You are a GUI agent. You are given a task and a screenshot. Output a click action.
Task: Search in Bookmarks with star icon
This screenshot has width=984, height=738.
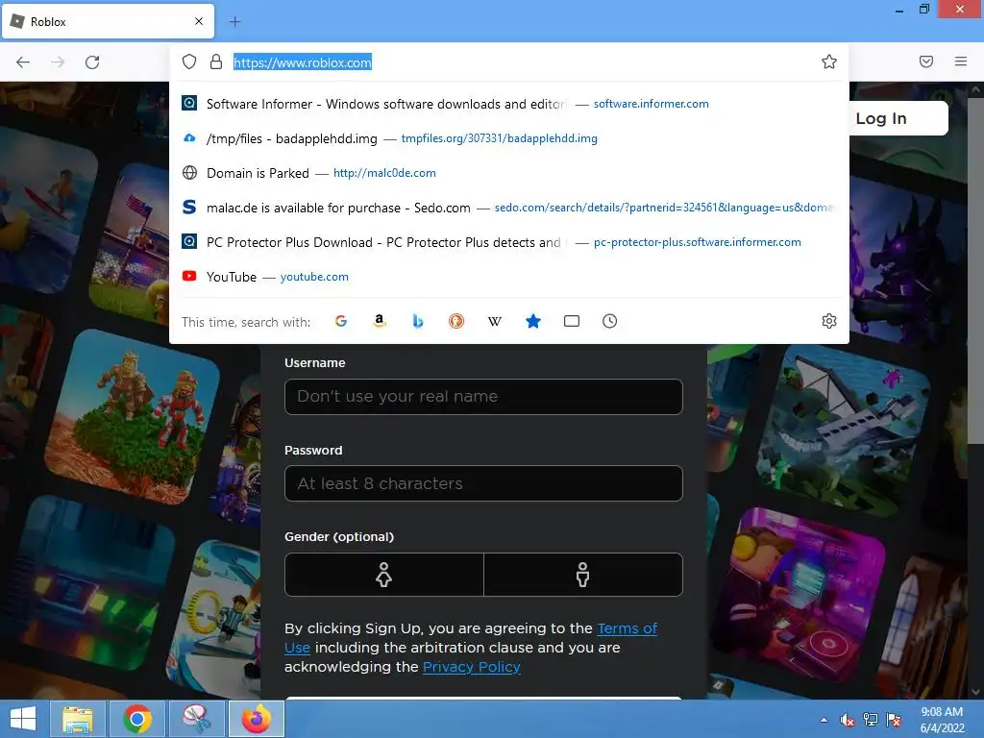[532, 321]
